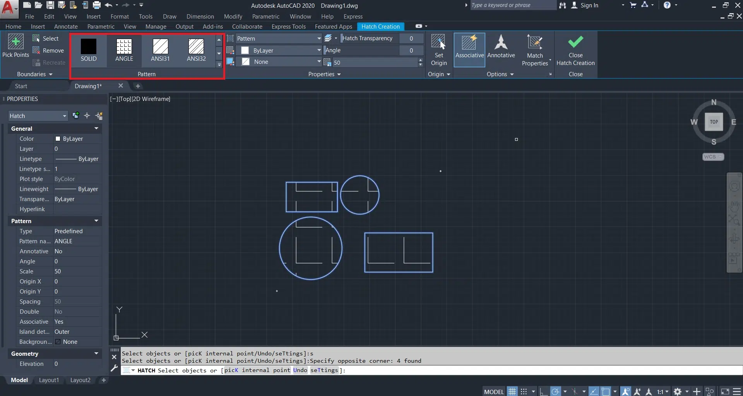Select the ANSI31 hatch pattern
This screenshot has height=396, width=743.
[160, 47]
